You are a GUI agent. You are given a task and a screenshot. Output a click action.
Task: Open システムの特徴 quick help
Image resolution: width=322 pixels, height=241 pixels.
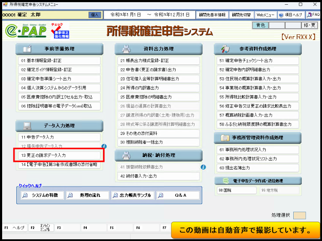click(43, 195)
